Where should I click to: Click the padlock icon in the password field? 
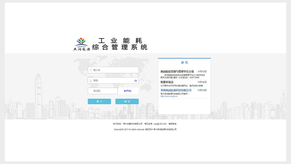(x=91, y=81)
